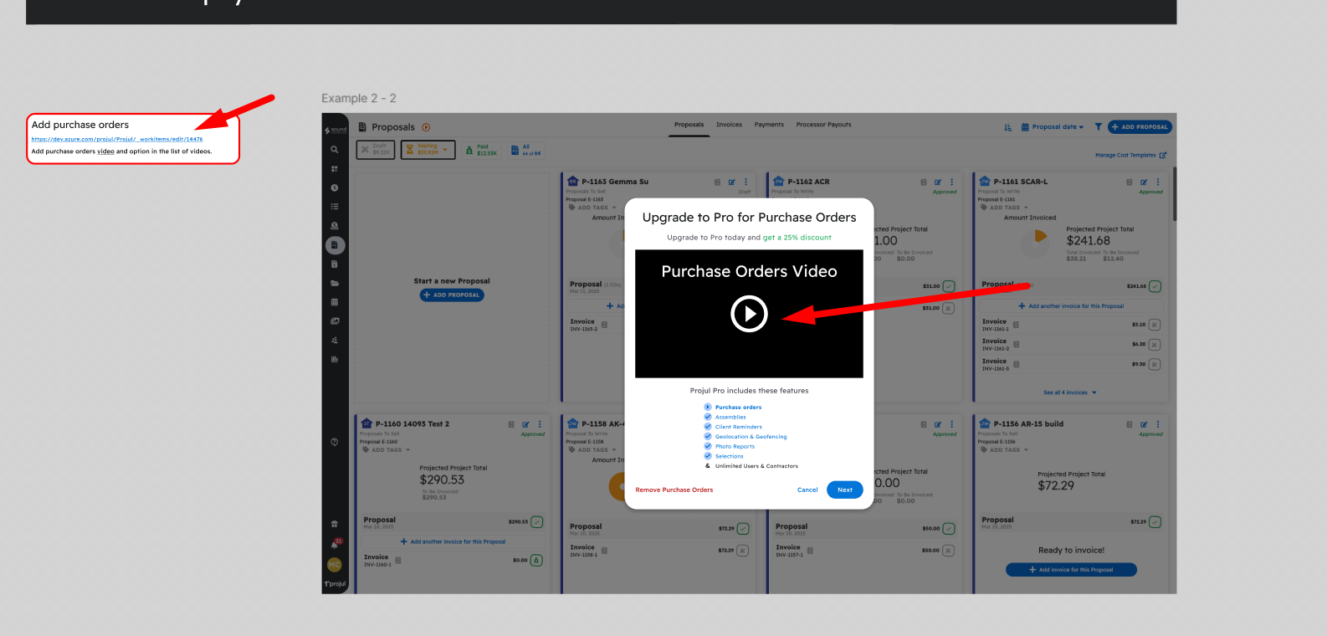
Task: Expand ADD TAGS on P-1161 SCAR-L
Action: 1004,208
